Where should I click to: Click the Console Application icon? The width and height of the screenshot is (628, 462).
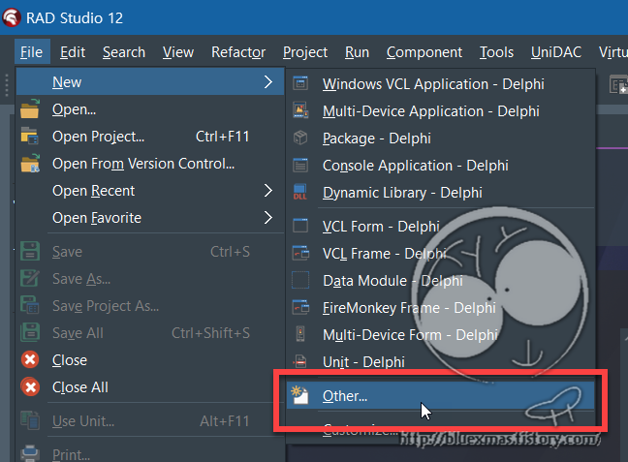(x=300, y=165)
